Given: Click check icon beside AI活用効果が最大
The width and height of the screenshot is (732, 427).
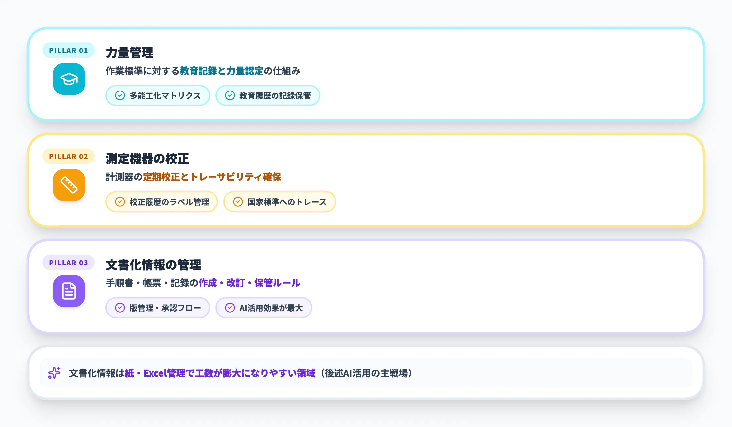Looking at the screenshot, I should click(230, 308).
